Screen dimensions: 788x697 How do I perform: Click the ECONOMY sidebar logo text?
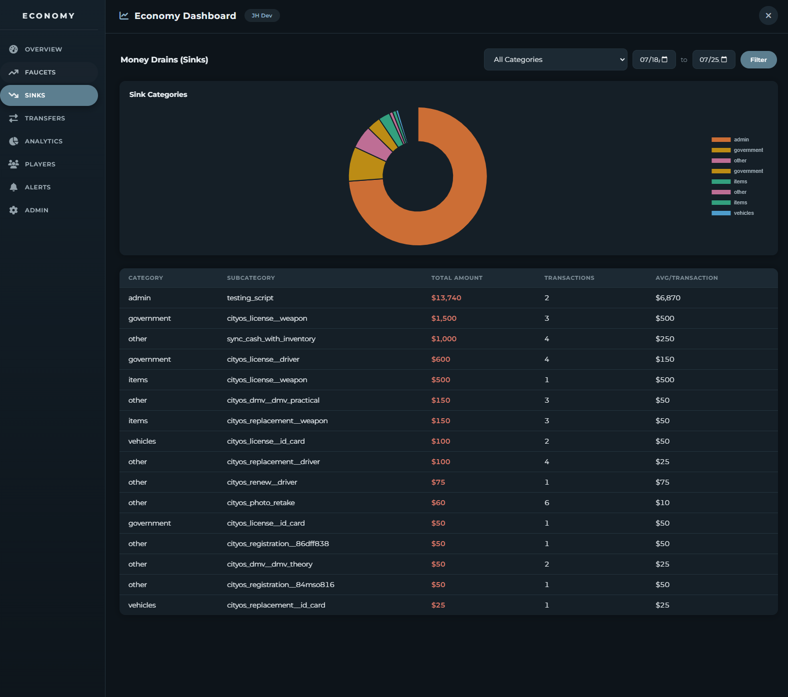(x=48, y=15)
